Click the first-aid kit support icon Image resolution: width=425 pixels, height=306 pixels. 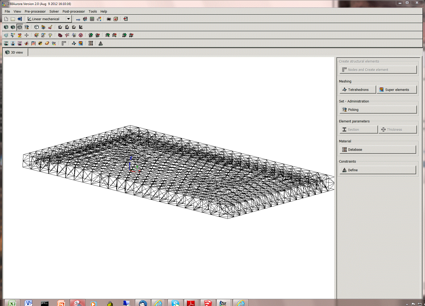click(x=115, y=19)
